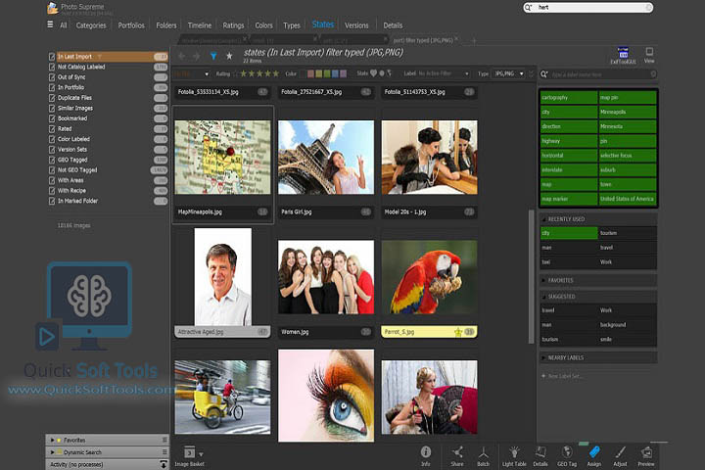This screenshot has width=705, height=470.
Task: Switch to the Ratings tab
Action: (x=233, y=25)
